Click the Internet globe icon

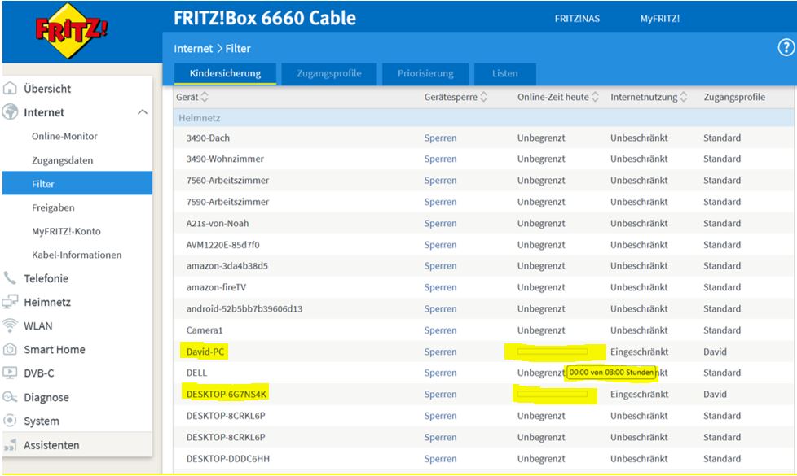[x=10, y=112]
